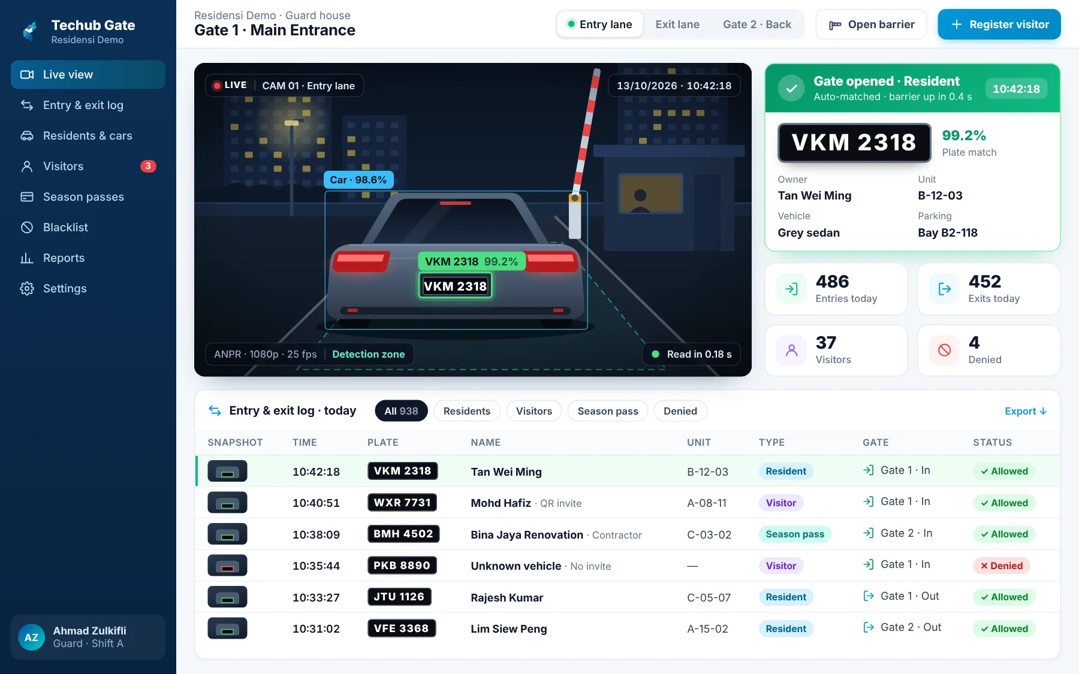Click the Settings gear icon
The height and width of the screenshot is (674, 1079).
[x=27, y=289]
